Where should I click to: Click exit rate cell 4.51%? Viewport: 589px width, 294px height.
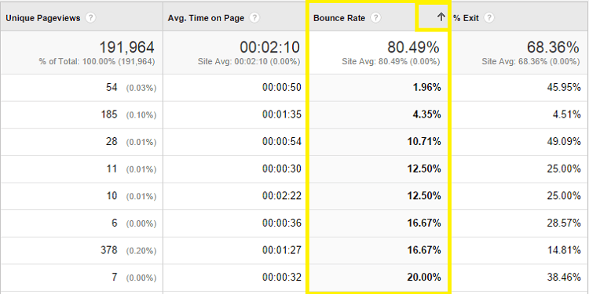tap(520, 114)
